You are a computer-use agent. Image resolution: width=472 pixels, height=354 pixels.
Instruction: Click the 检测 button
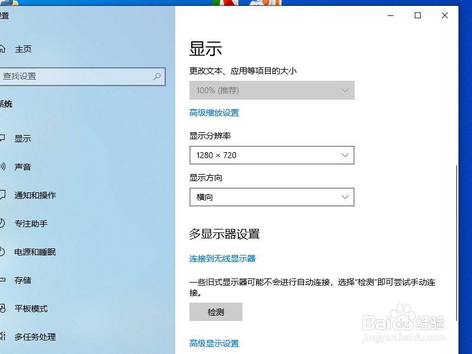click(x=216, y=312)
